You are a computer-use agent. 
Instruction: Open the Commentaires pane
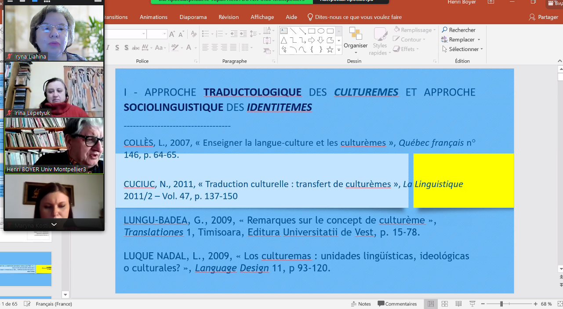coord(397,304)
